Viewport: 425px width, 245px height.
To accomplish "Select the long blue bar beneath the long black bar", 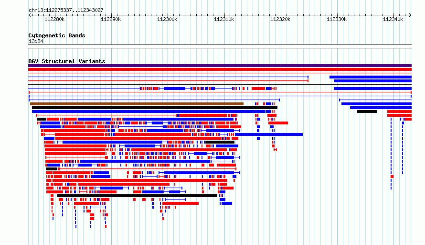I will coord(149,111).
